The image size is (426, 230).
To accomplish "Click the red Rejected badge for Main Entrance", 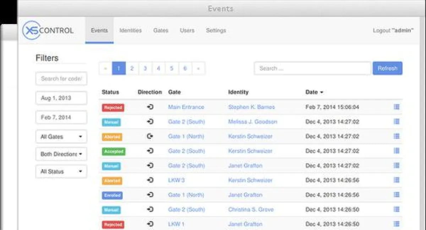I will click(x=113, y=107).
